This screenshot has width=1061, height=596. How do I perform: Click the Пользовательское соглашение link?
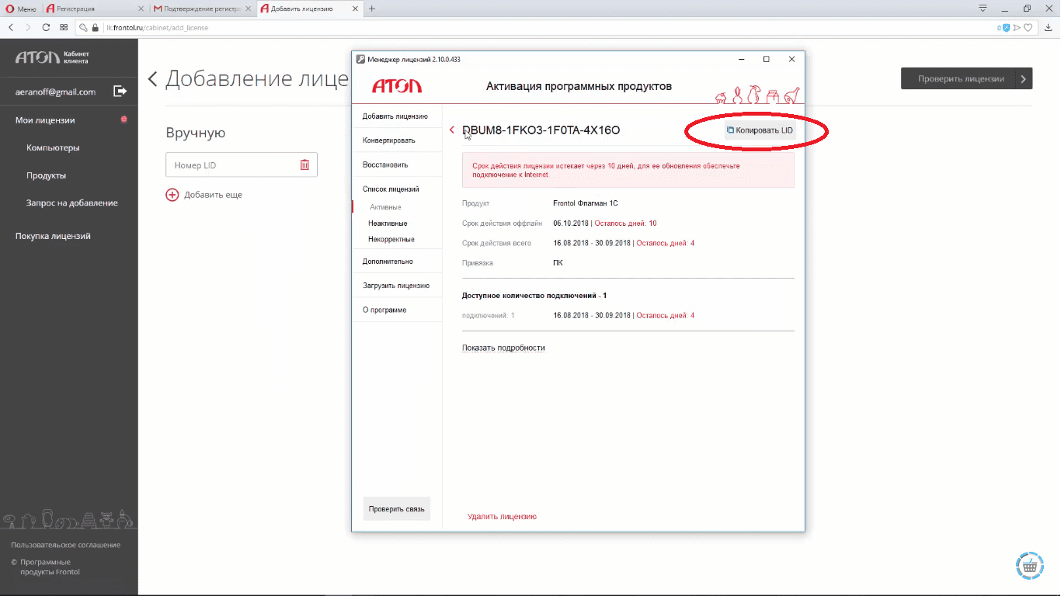click(66, 545)
